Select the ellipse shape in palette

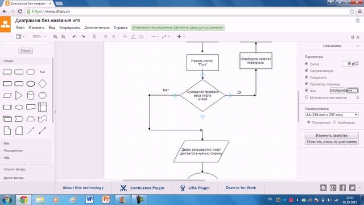(x=31, y=72)
